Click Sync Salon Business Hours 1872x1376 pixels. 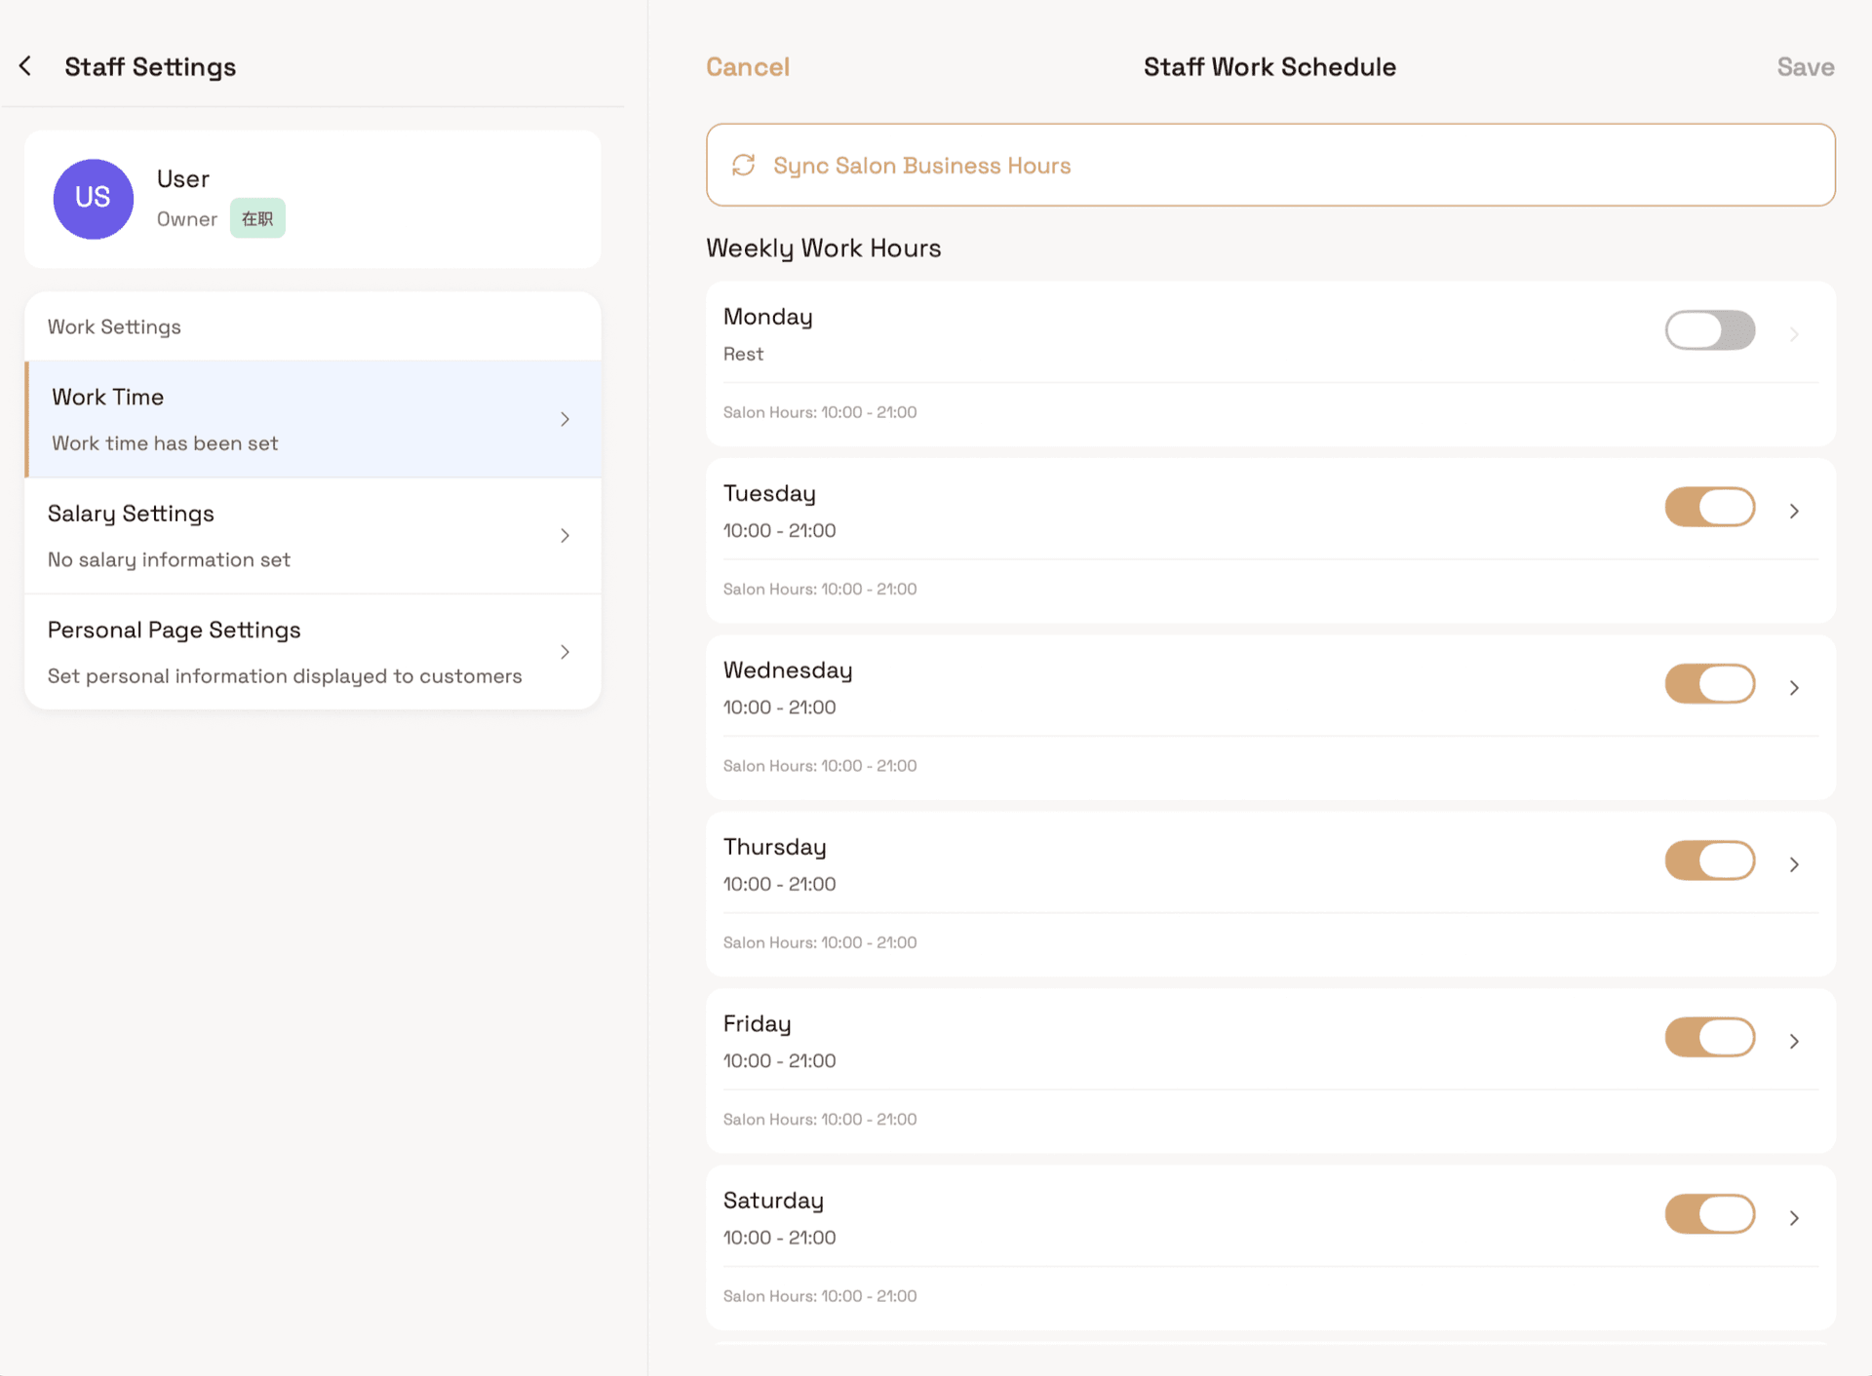point(920,165)
